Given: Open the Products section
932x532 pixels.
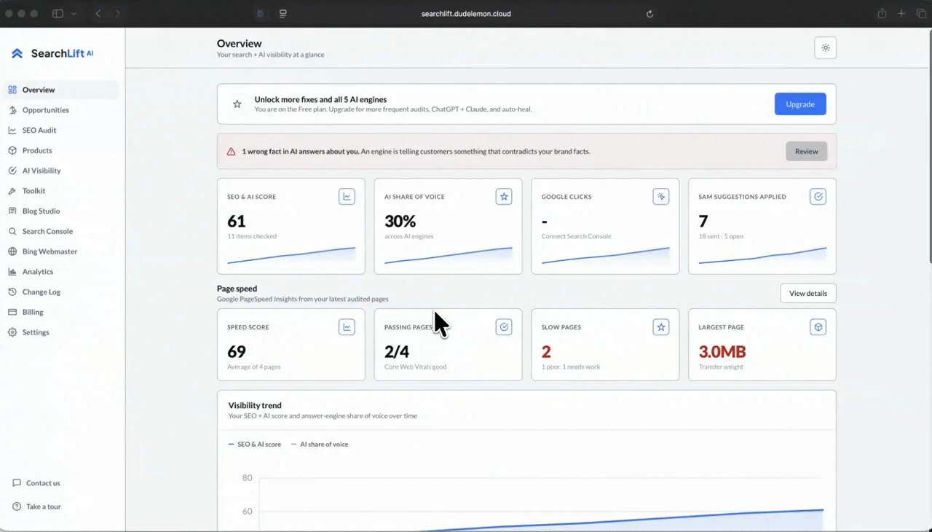Looking at the screenshot, I should 60,150.
